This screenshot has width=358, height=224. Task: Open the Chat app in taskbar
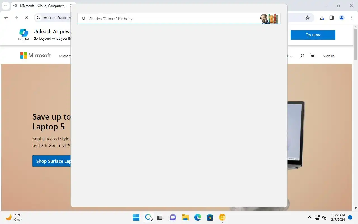(173, 217)
